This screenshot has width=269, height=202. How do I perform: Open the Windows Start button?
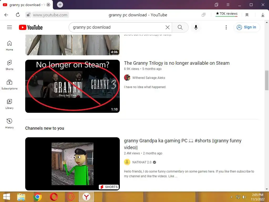[7, 197]
